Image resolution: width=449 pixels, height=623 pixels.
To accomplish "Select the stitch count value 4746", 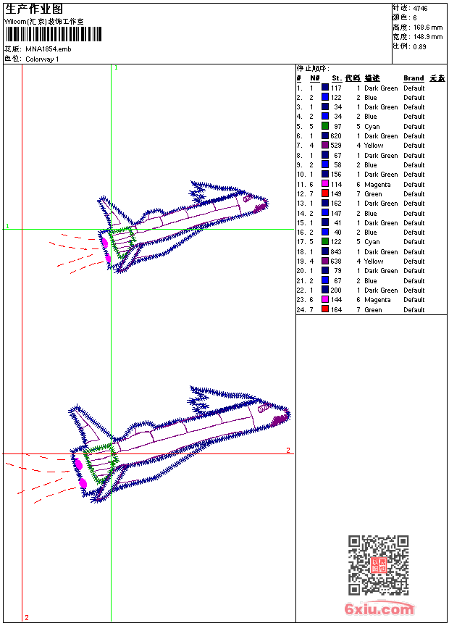I will [x=420, y=9].
